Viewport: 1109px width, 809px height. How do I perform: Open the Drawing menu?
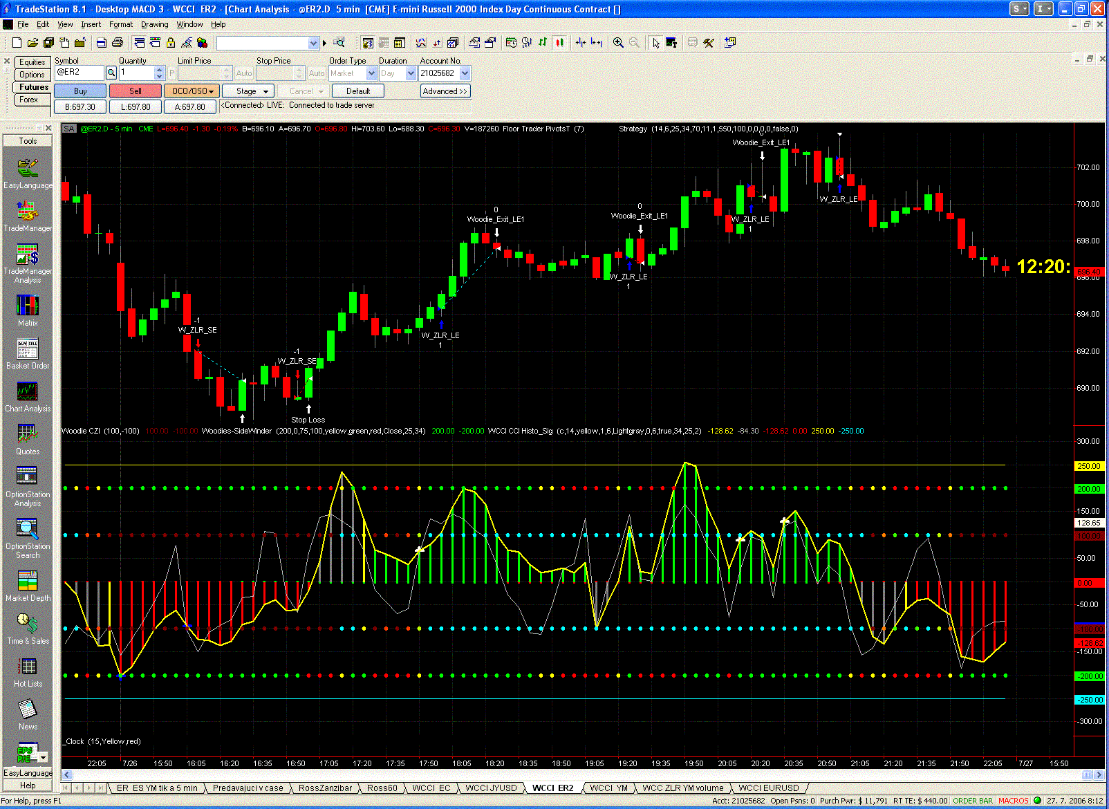pos(154,24)
